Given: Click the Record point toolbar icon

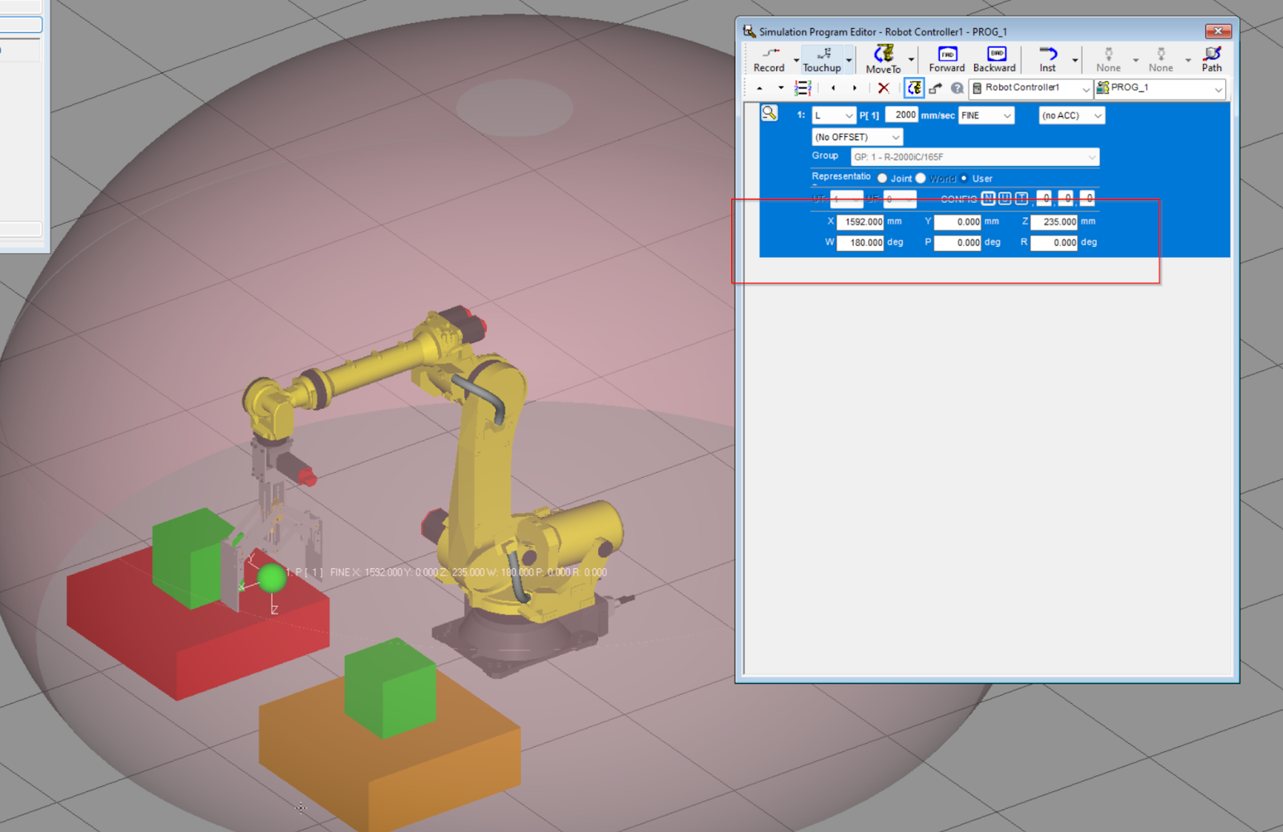Looking at the screenshot, I should tap(769, 59).
